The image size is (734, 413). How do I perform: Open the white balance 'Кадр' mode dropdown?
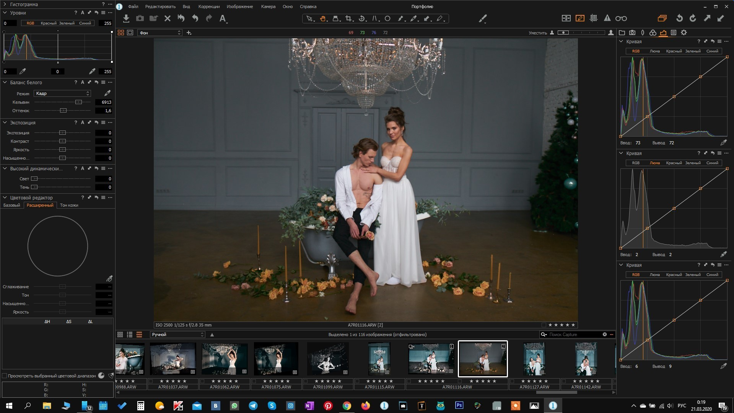[62, 93]
